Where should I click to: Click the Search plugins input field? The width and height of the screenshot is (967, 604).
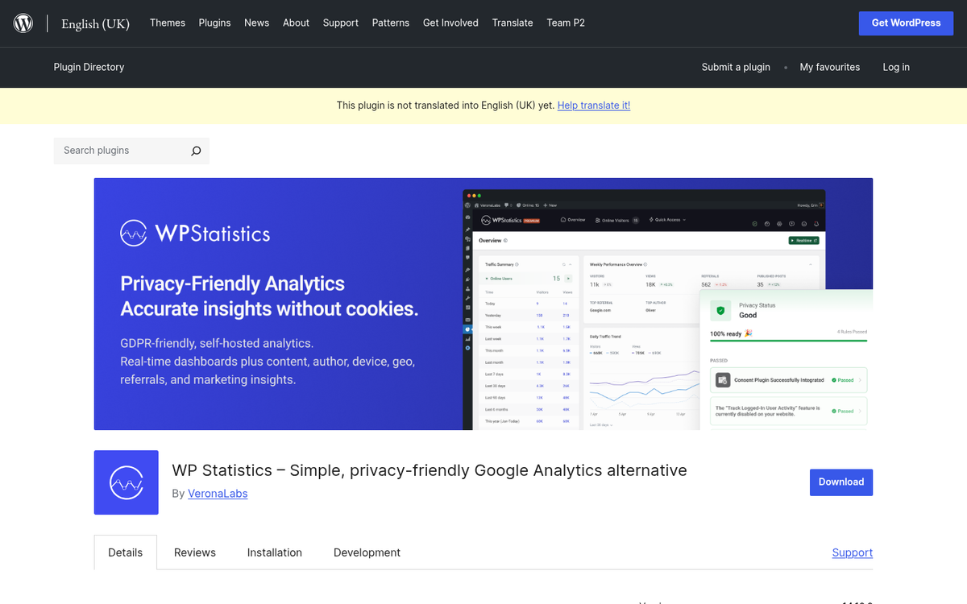click(121, 151)
